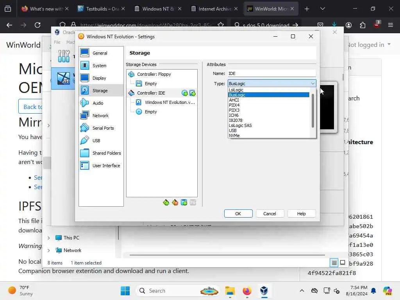Go back in browser history
This screenshot has width=400, height=300.
pyautogui.click(x=9, y=25)
